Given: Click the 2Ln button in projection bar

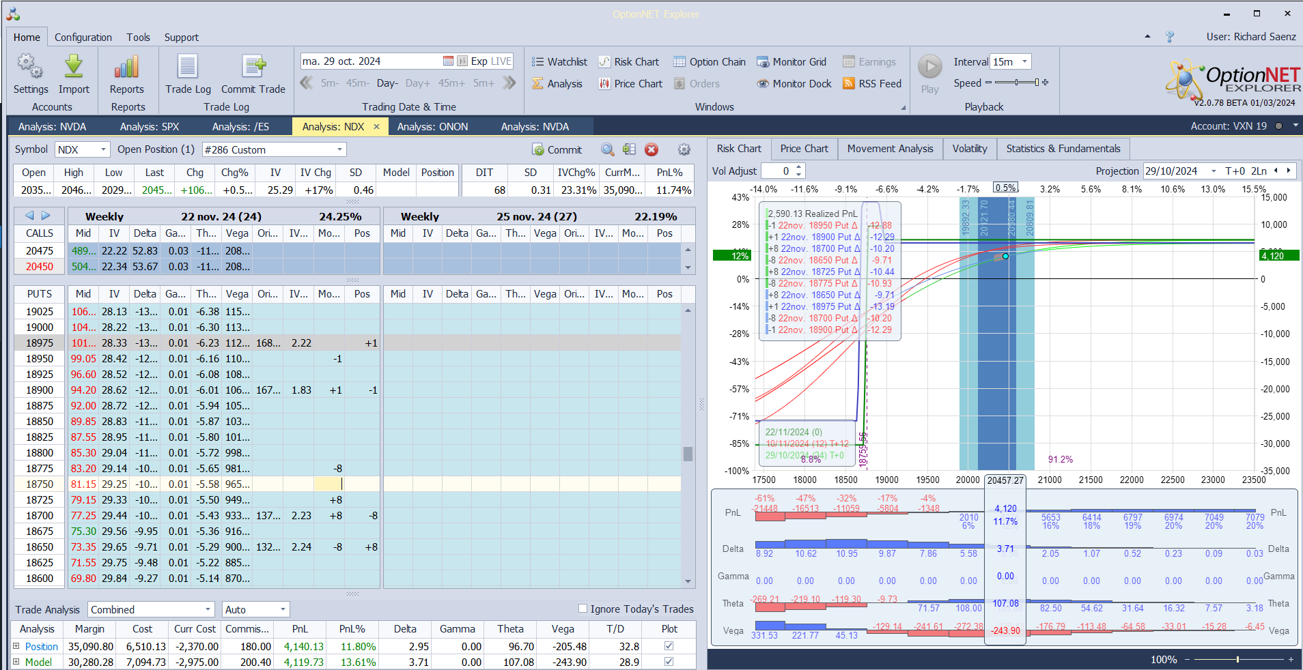Looking at the screenshot, I should 1259,171.
